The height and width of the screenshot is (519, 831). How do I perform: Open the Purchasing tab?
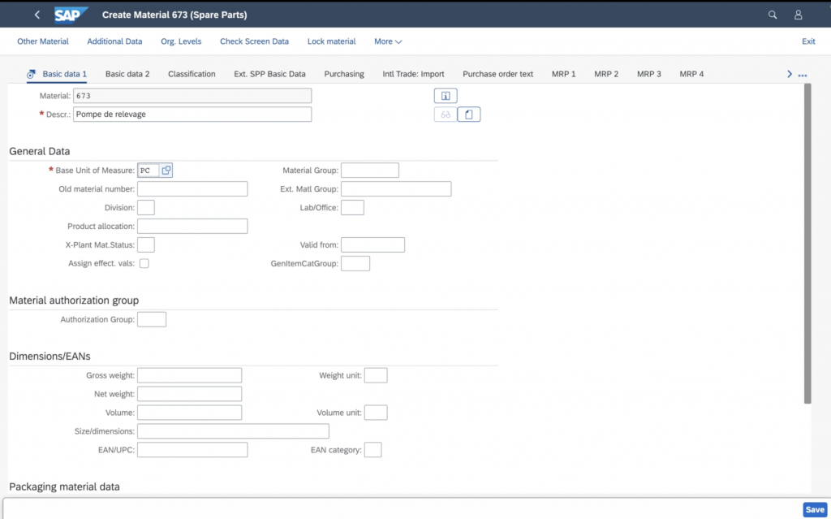coord(344,74)
